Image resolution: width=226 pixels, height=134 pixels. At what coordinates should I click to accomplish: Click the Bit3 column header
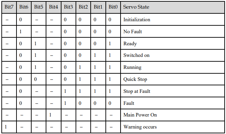tap(68, 7)
